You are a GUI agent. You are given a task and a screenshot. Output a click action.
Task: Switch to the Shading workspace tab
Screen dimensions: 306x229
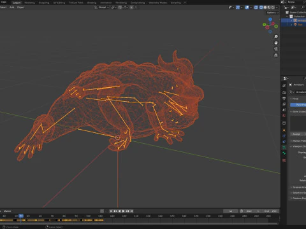[92, 3]
